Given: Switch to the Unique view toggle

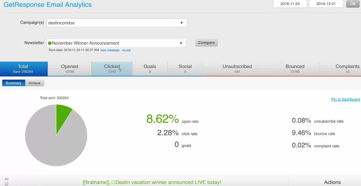Looking at the screenshot, I should coord(35,83).
